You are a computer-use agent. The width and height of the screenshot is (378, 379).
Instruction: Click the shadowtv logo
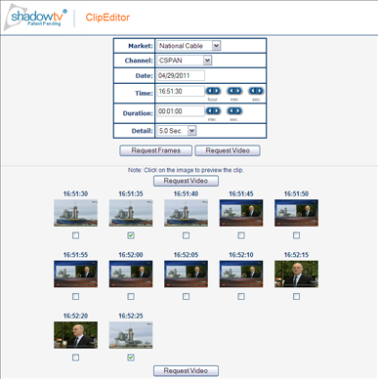tap(35, 18)
